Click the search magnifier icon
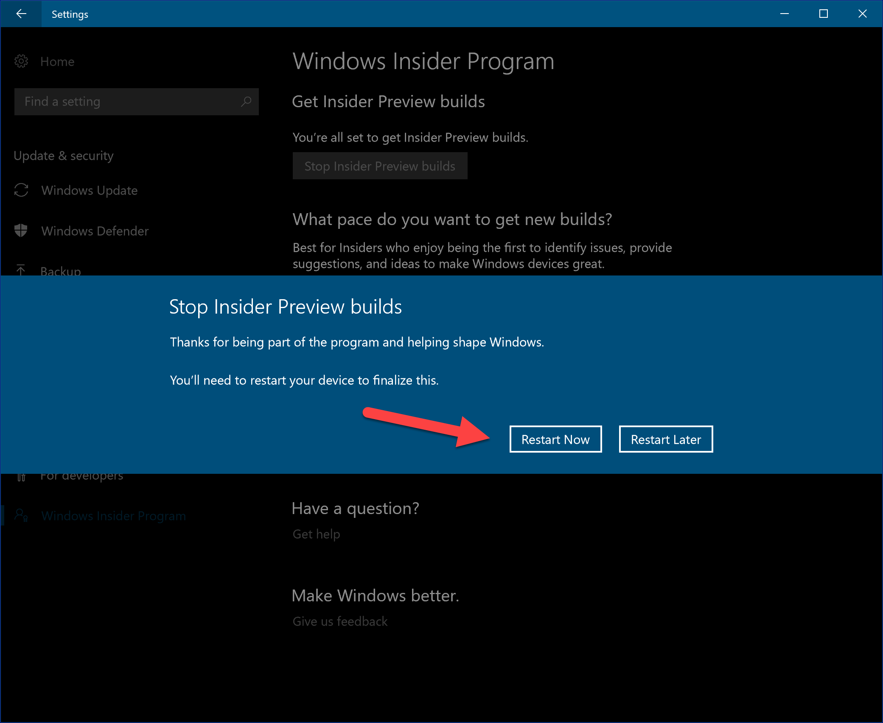The width and height of the screenshot is (883, 723). pos(246,102)
